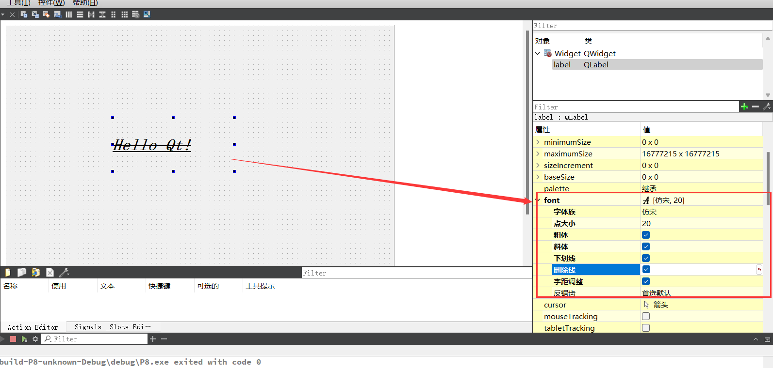Screen dimensions: 773x368
Task: Reset the strikeout property to default
Action: pos(759,270)
